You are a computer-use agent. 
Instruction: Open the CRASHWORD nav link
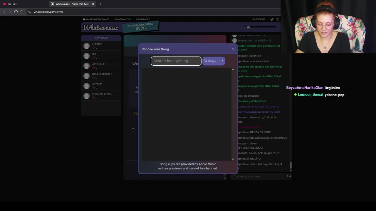[143, 19]
